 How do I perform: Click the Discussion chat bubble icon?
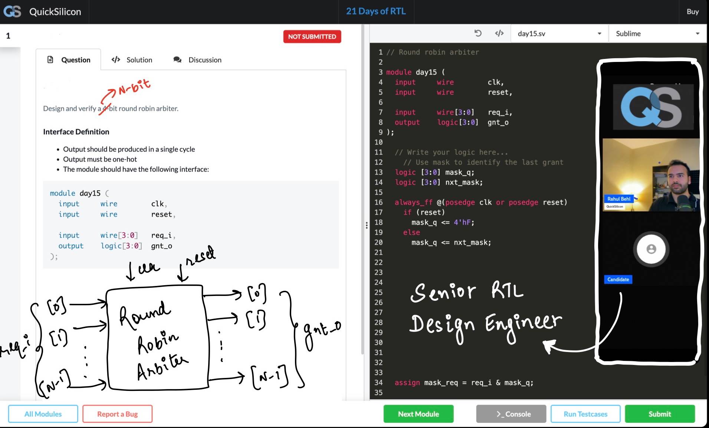pyautogui.click(x=177, y=60)
